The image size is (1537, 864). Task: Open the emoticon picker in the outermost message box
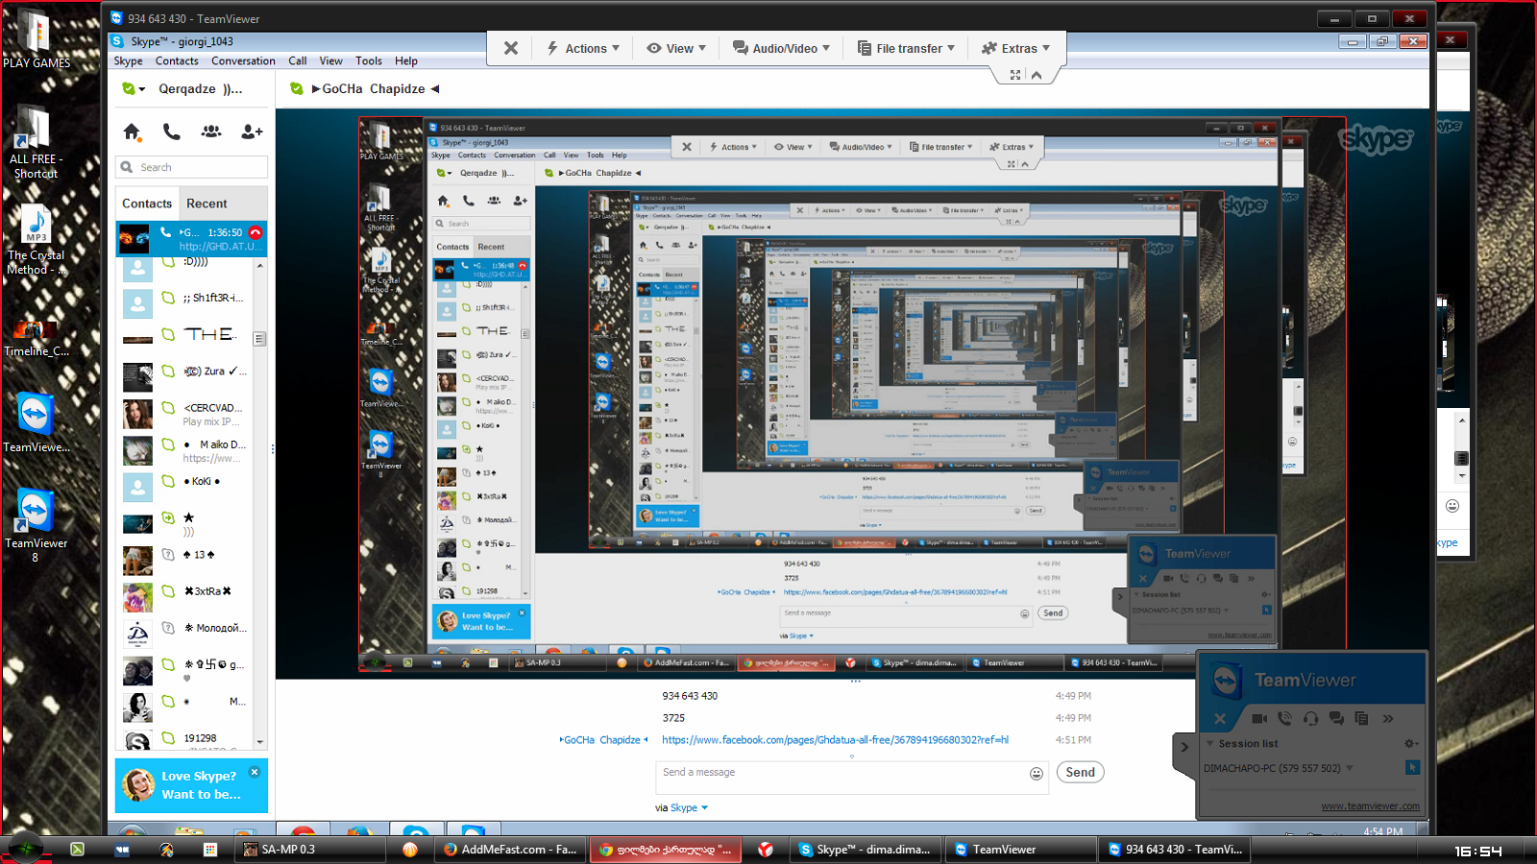tap(1037, 774)
